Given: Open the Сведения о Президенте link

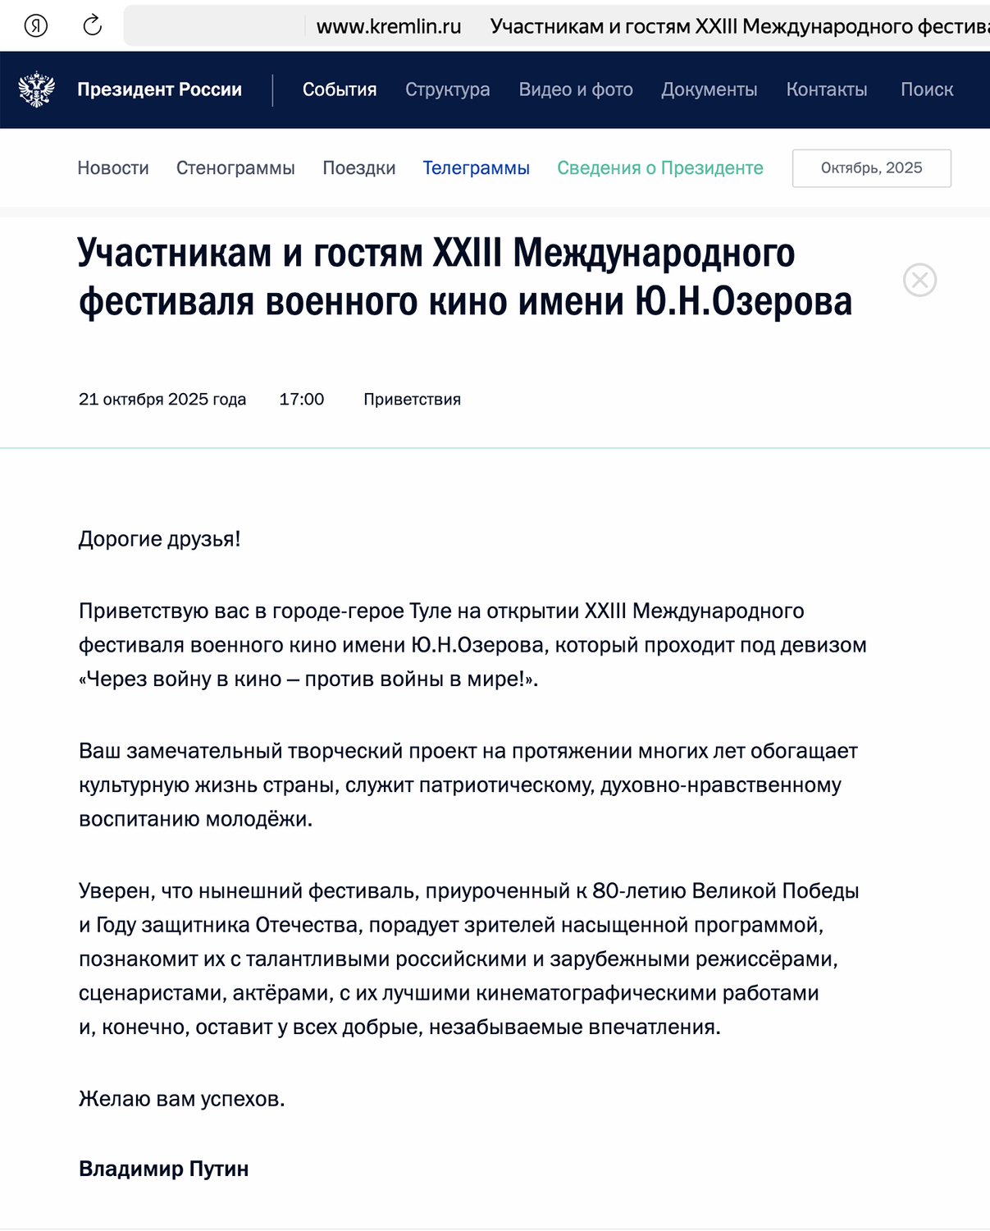Looking at the screenshot, I should 659,168.
